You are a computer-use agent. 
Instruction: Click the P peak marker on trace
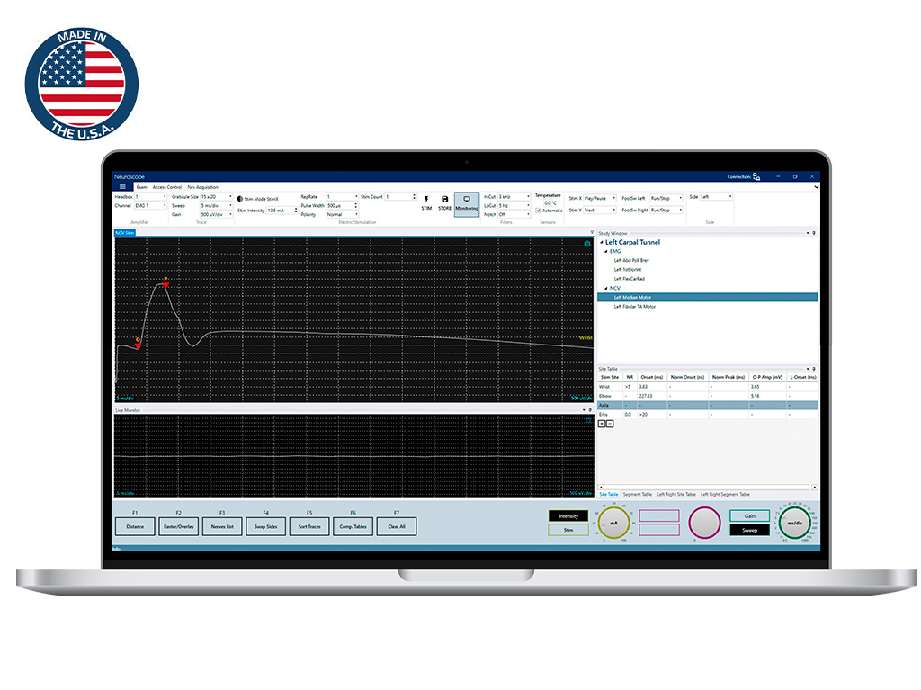(165, 284)
